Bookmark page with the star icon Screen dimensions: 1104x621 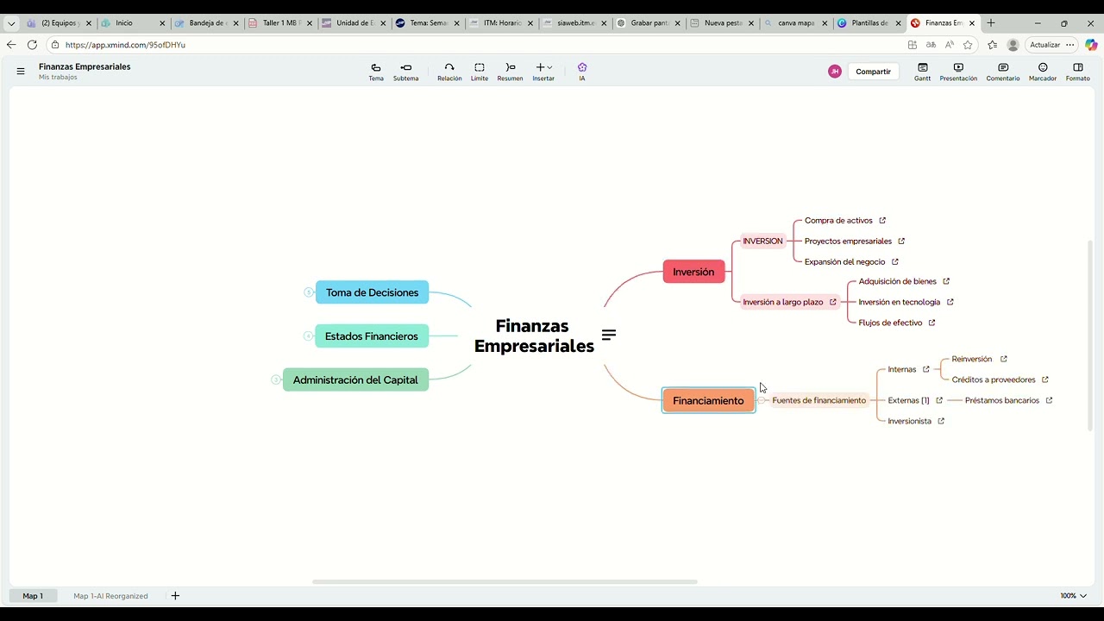pyautogui.click(x=968, y=45)
